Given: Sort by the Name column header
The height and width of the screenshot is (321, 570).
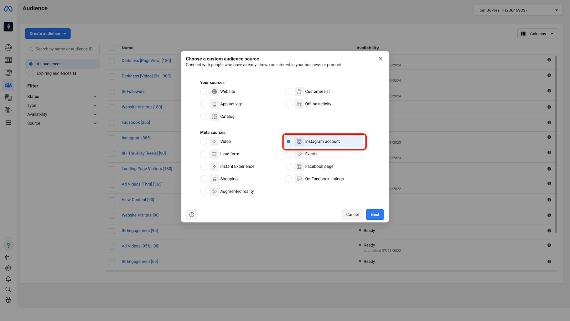Looking at the screenshot, I should 128,48.
